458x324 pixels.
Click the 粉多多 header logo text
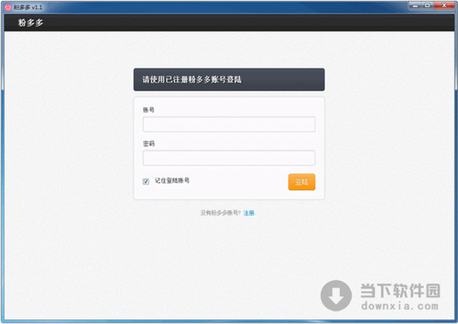[x=31, y=22]
